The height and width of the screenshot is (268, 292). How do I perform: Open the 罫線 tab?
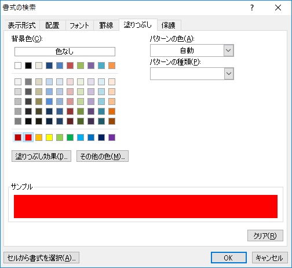[x=106, y=26]
